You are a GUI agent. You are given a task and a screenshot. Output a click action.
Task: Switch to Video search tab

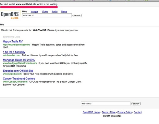pyautogui.click(x=45, y=12)
